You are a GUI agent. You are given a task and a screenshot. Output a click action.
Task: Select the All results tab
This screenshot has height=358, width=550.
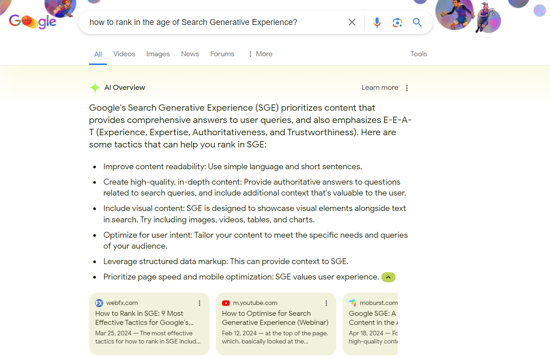[x=98, y=54]
